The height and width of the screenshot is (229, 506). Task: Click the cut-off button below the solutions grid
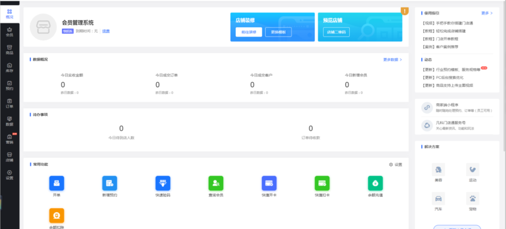457,227
